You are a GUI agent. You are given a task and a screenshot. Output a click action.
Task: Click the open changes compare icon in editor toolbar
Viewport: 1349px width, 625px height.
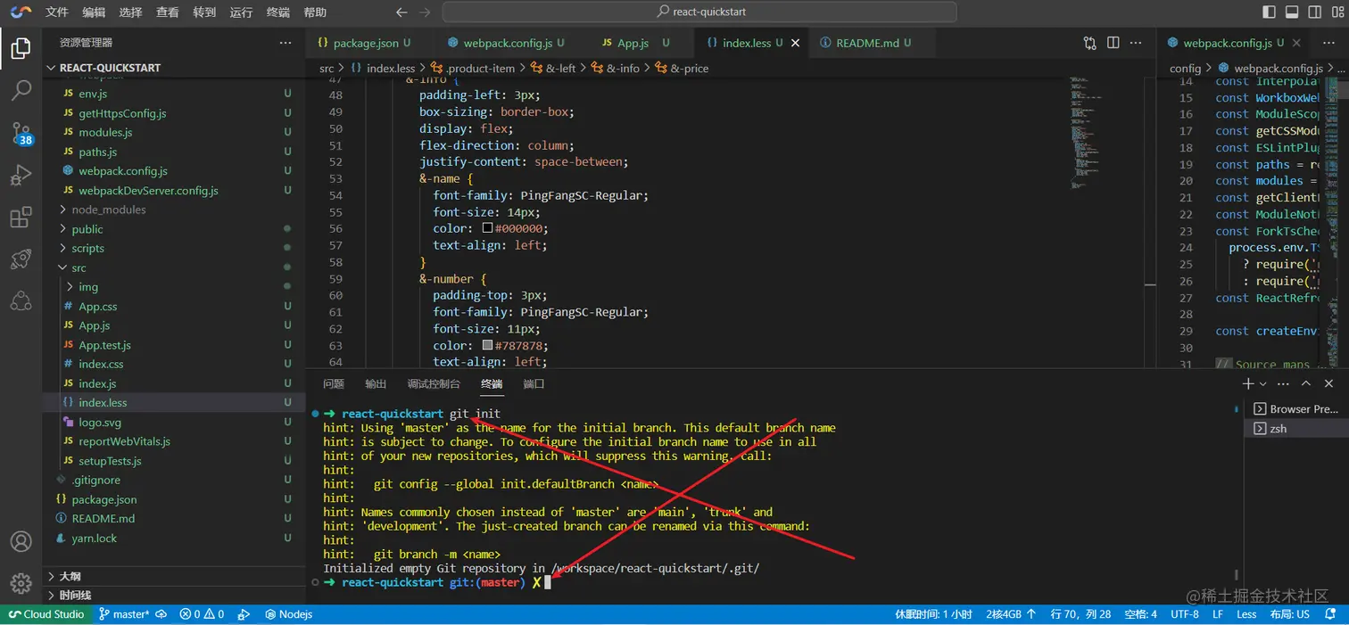pos(1090,43)
